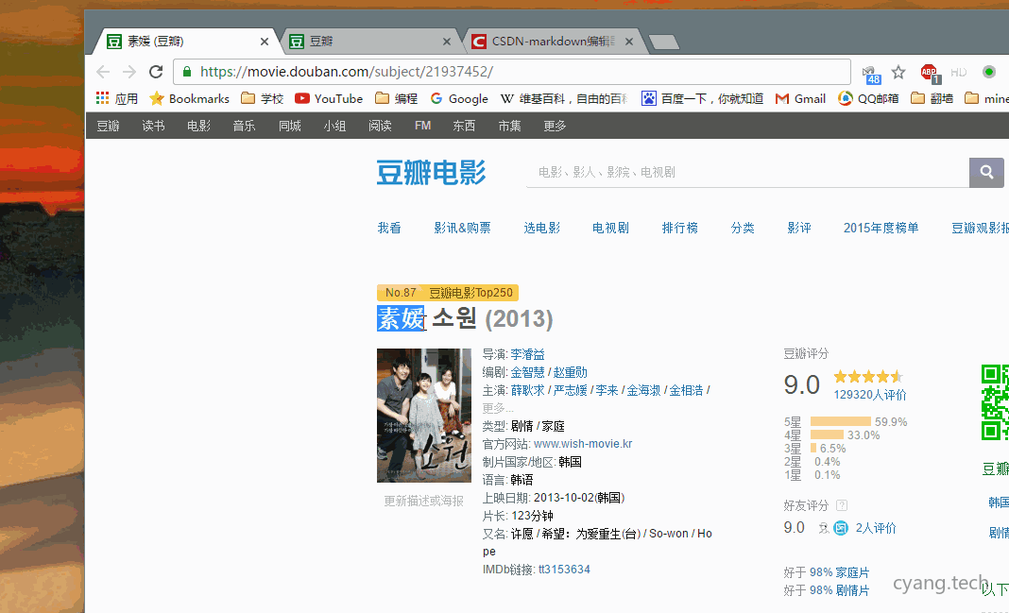Click the search magnifier button on Douban
Screen dimensions: 1009x613
[x=986, y=172]
